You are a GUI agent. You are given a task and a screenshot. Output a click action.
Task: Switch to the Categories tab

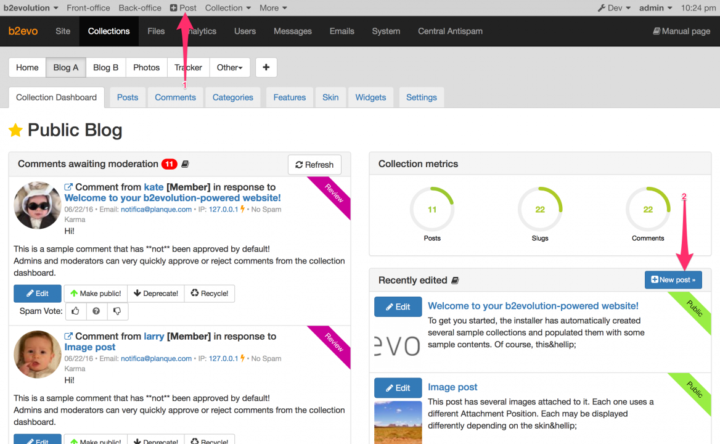(x=233, y=97)
